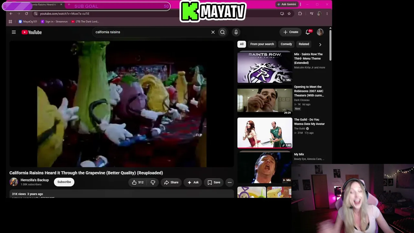Go to the YouTube home logo

(x=32, y=32)
